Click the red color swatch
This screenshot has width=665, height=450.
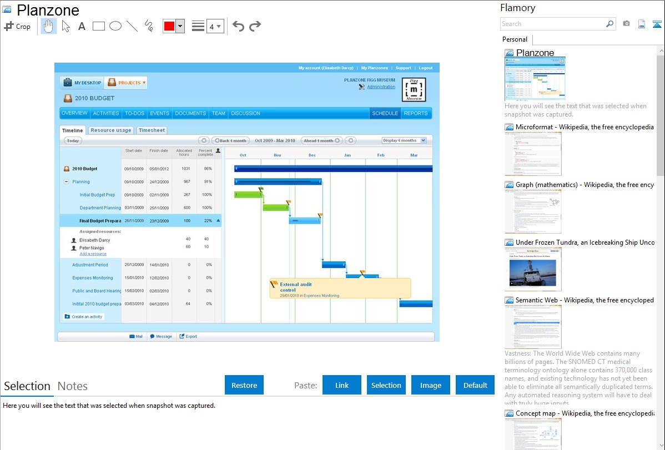tap(169, 26)
